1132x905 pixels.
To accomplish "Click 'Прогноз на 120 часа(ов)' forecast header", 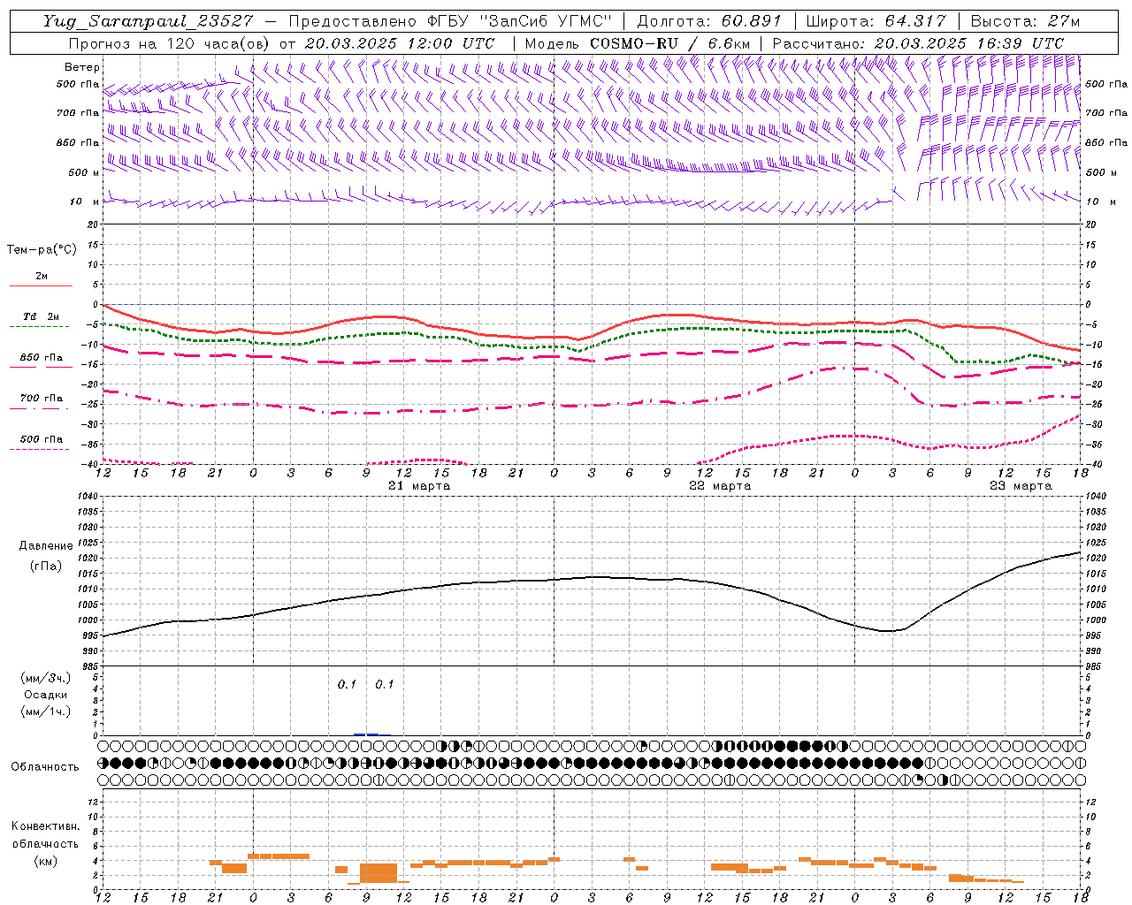I will (171, 43).
